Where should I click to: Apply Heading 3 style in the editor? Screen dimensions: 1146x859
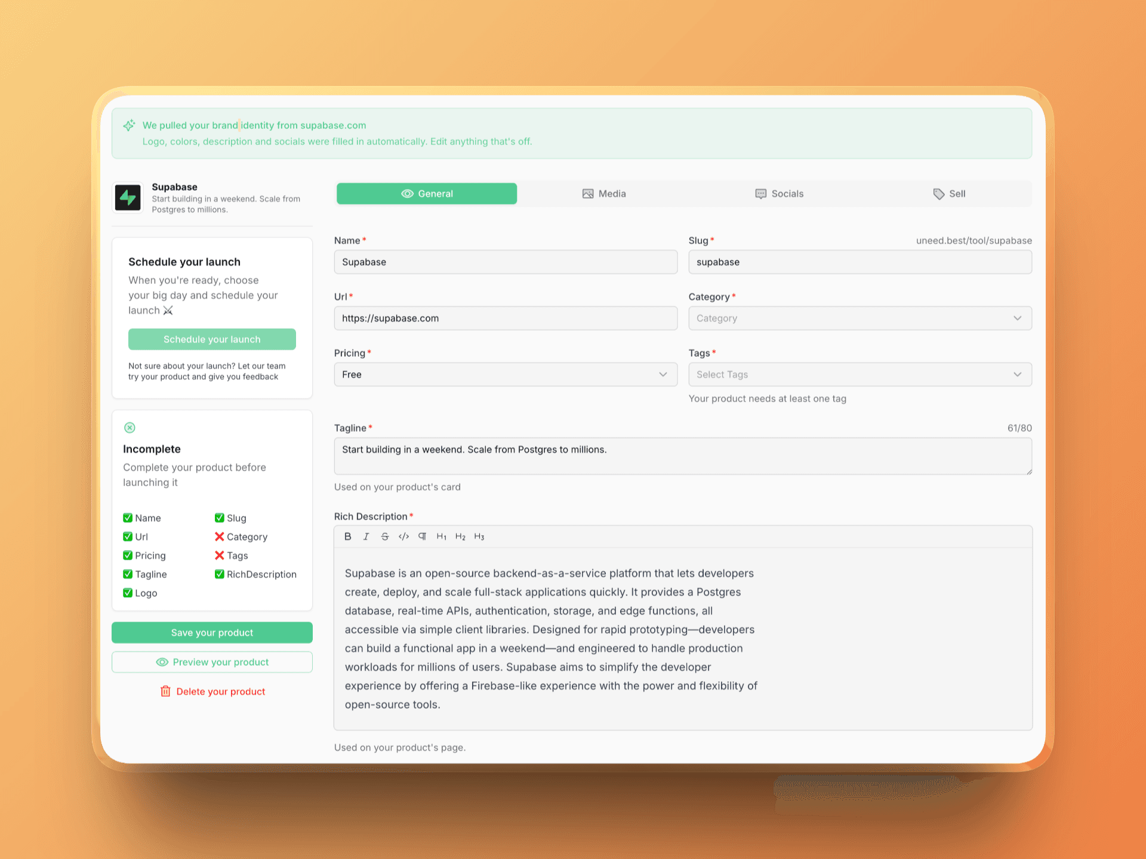tap(479, 536)
